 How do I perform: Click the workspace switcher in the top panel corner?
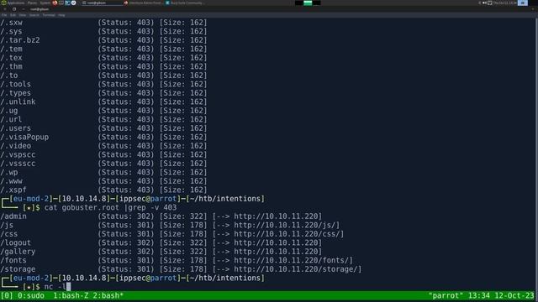point(523,3)
